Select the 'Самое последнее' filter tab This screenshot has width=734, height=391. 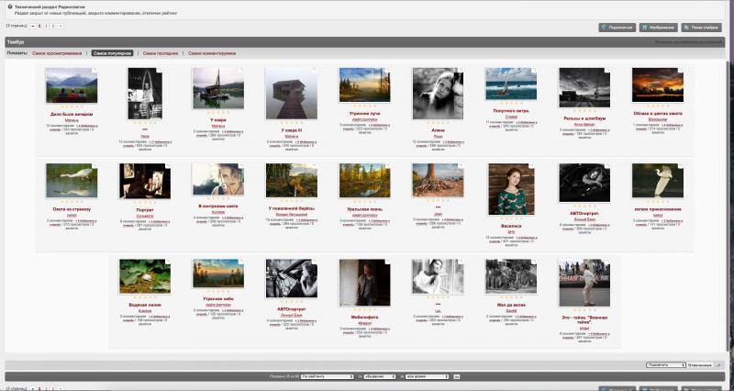161,53
